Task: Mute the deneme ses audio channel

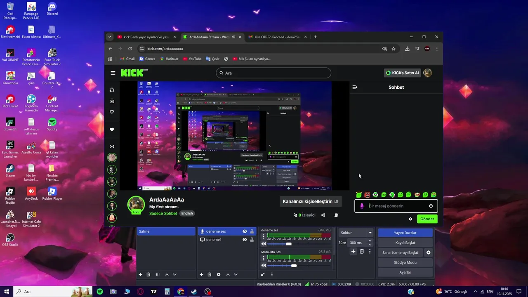Action: point(264,244)
